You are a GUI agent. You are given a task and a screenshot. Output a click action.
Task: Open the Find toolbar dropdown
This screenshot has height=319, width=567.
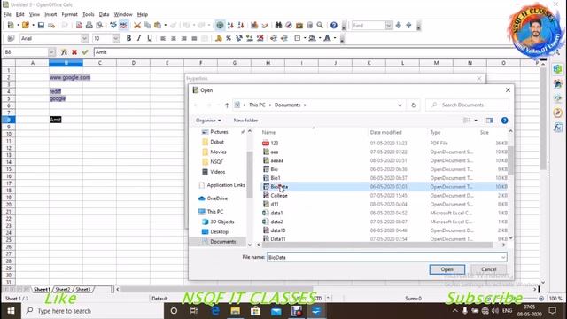388,26
